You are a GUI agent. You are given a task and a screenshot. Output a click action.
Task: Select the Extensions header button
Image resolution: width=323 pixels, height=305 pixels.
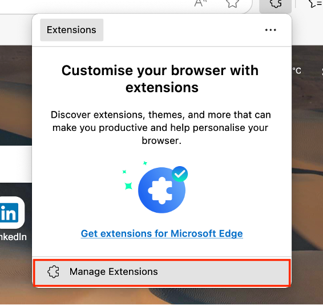coord(72,30)
